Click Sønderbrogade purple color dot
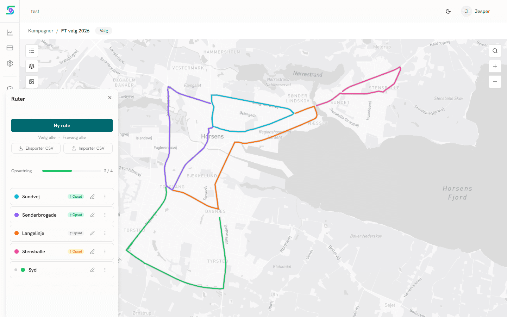 (x=17, y=215)
